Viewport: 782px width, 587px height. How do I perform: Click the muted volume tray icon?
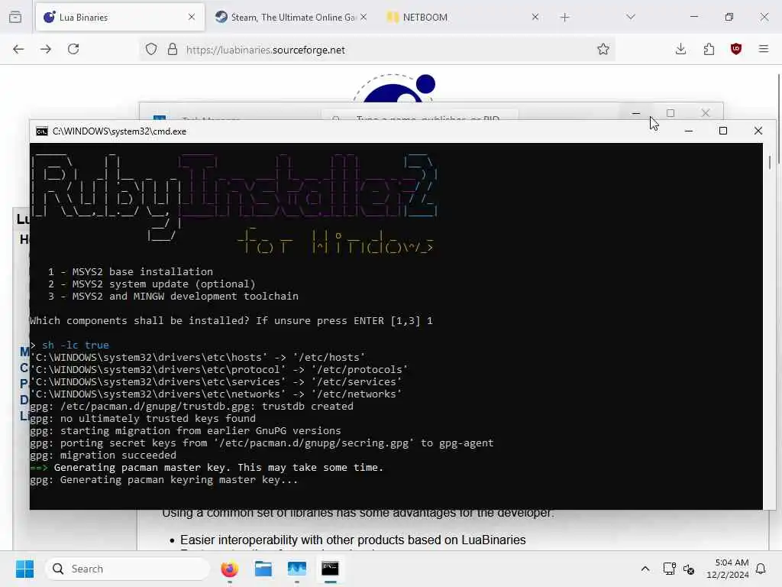(690, 569)
